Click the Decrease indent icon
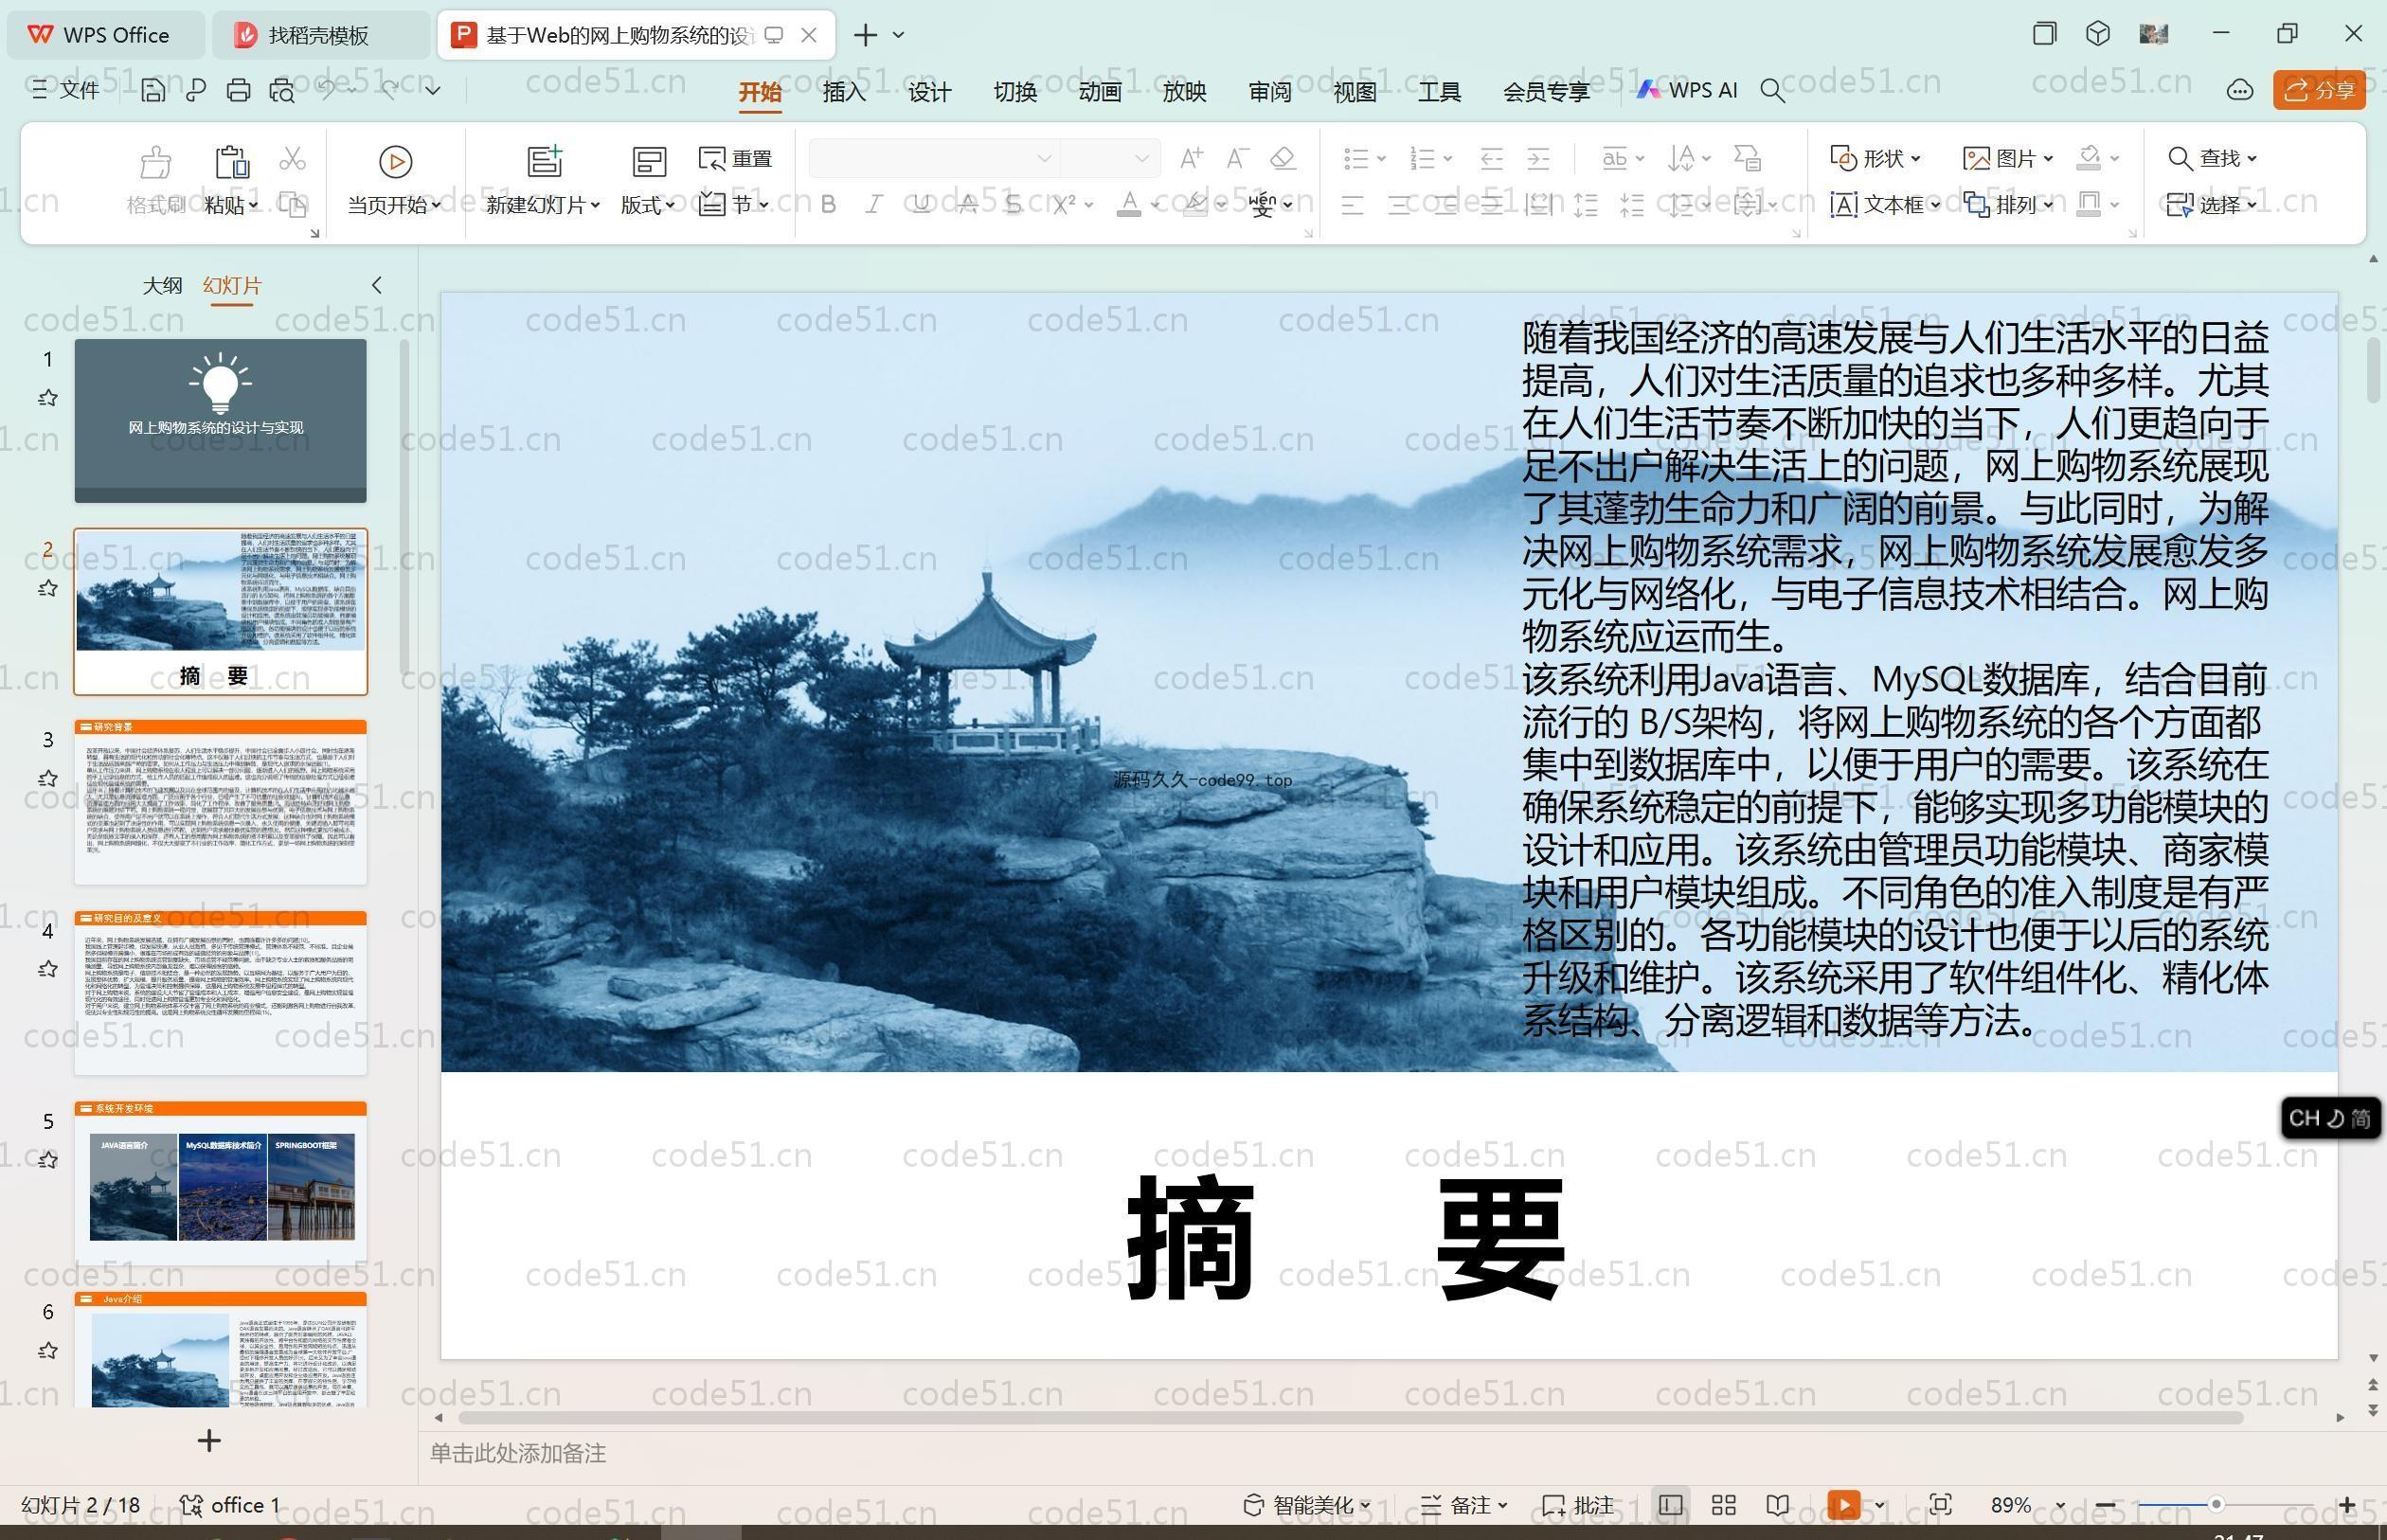 click(1491, 158)
